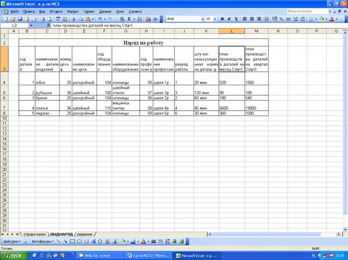Image resolution: width=348 pixels, height=260 pixels.
Task: Open the Формат menu
Action: point(73,11)
